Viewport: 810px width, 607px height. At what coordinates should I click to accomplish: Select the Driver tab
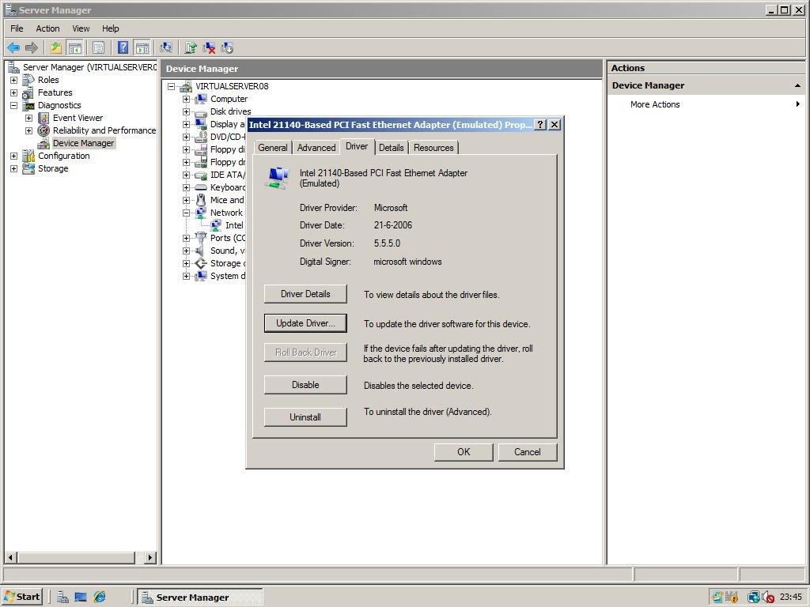click(x=357, y=146)
